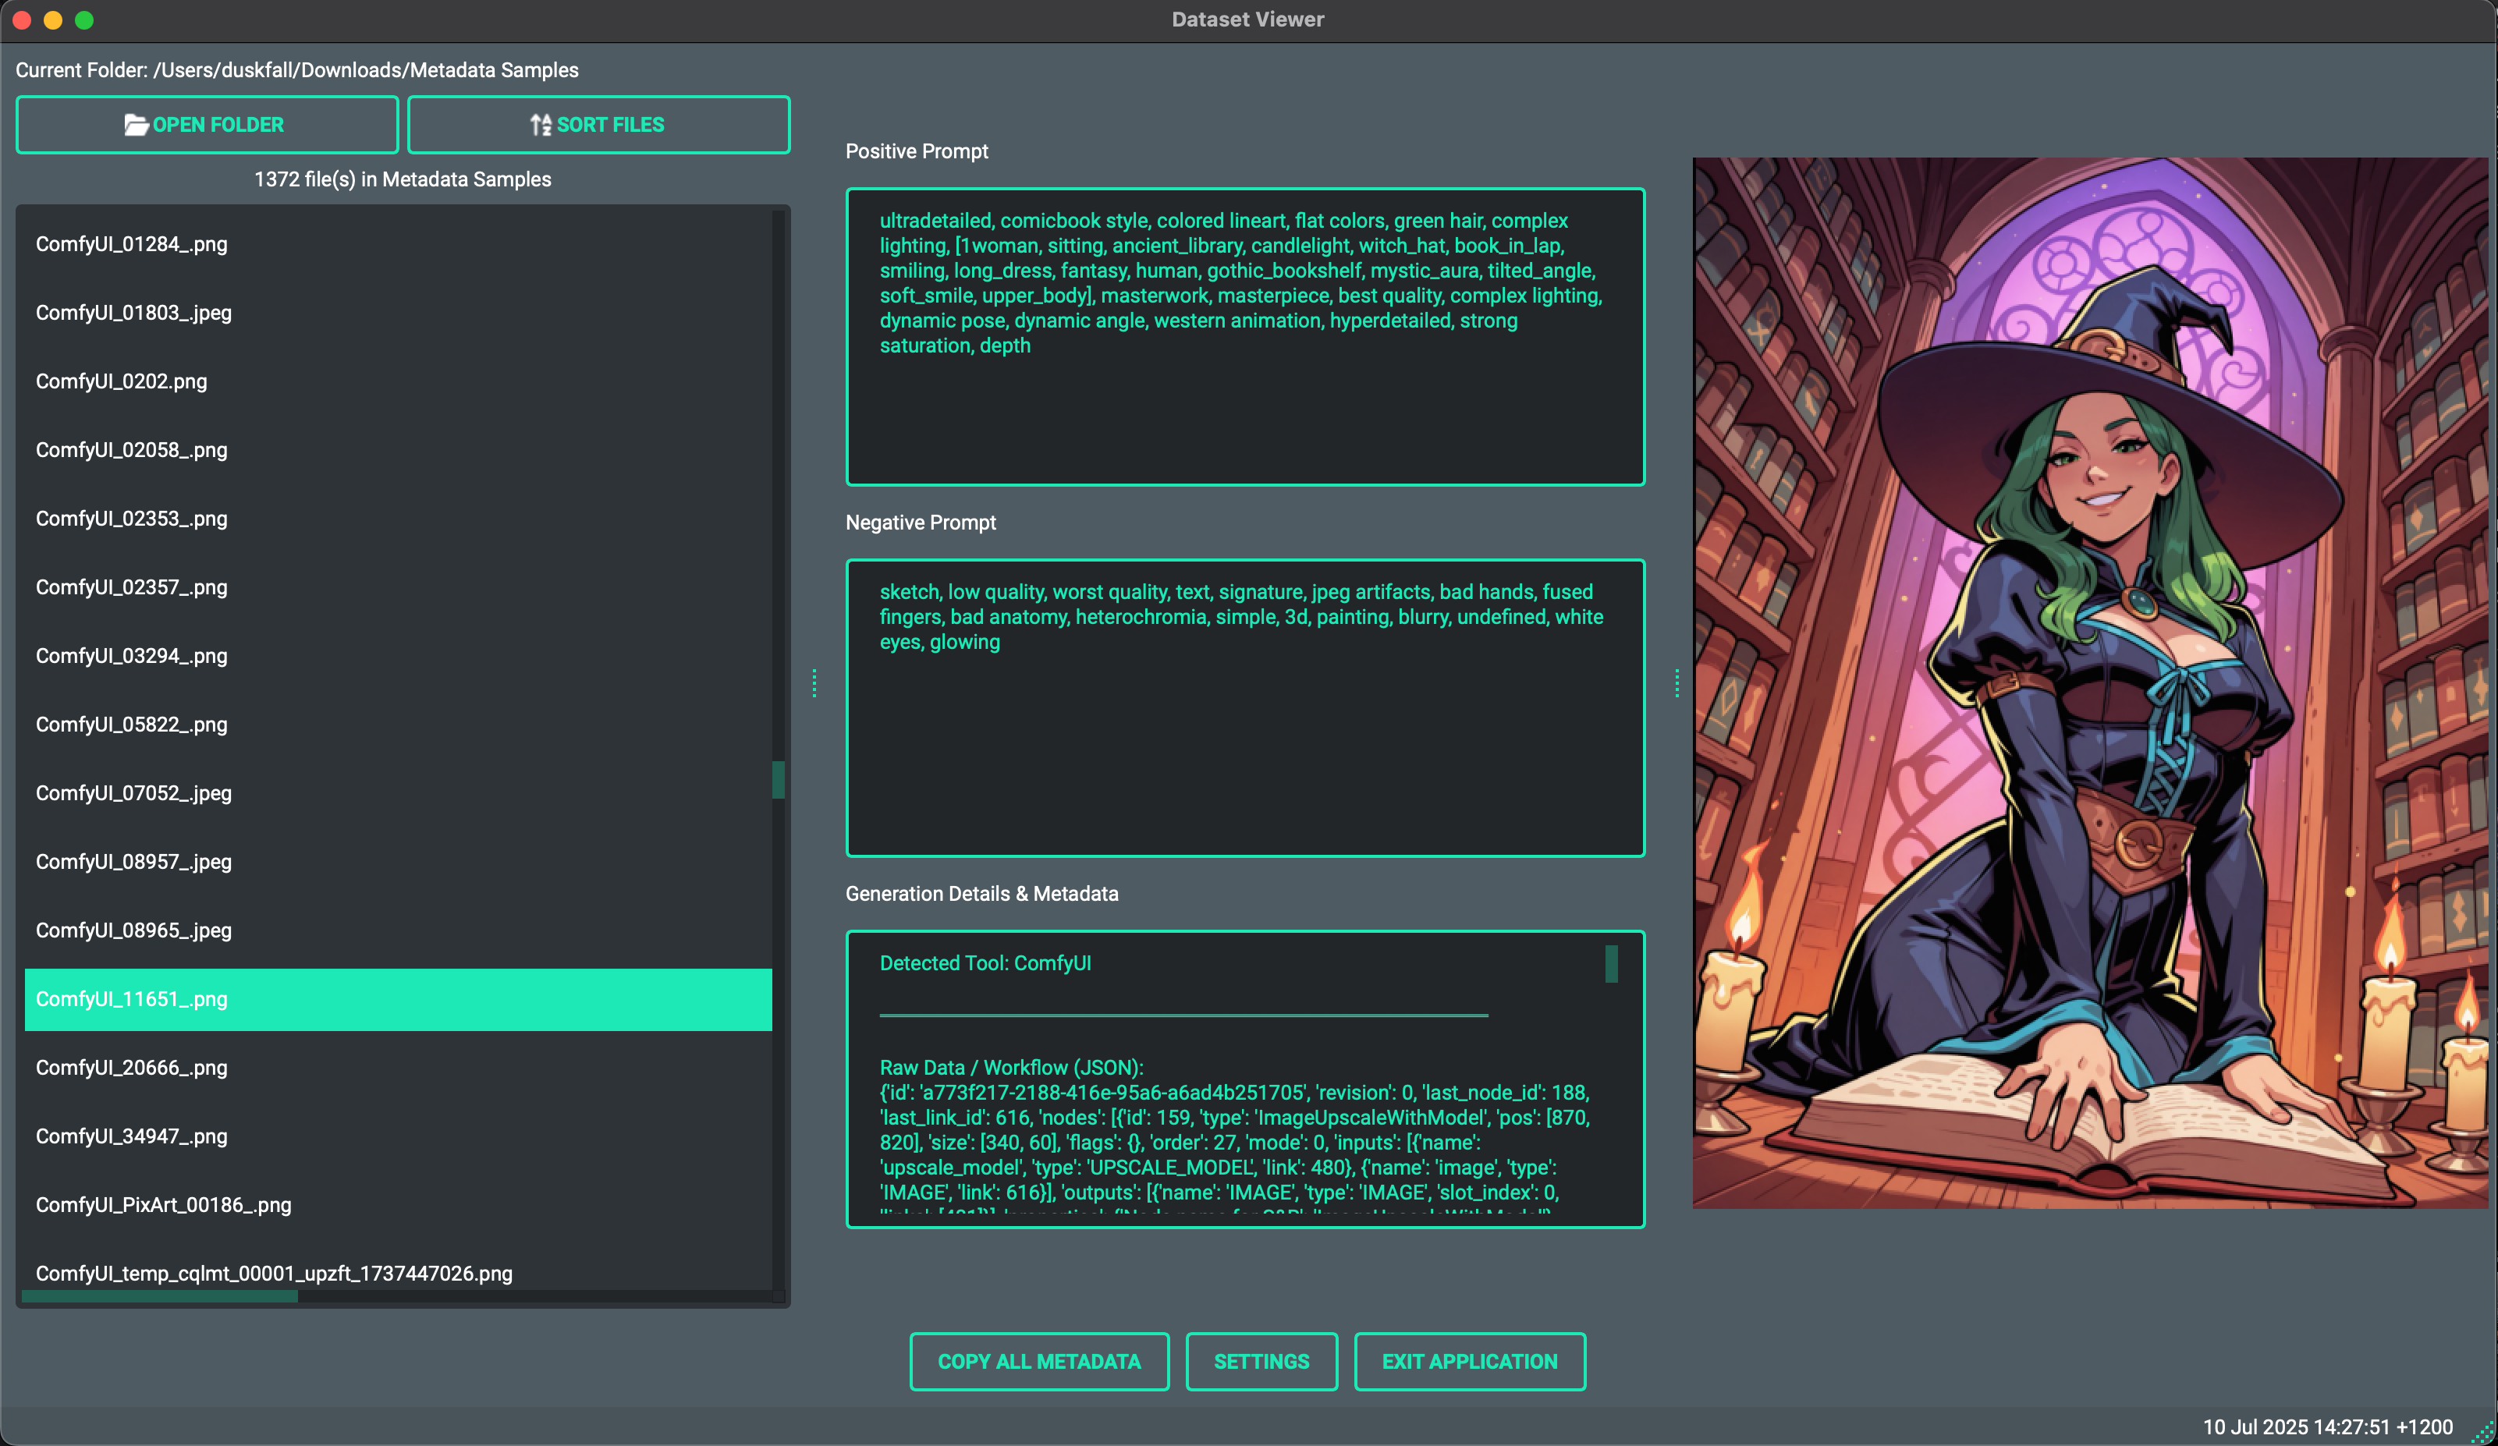Click the yellow minimize window button
The image size is (2498, 1446).
point(54,19)
